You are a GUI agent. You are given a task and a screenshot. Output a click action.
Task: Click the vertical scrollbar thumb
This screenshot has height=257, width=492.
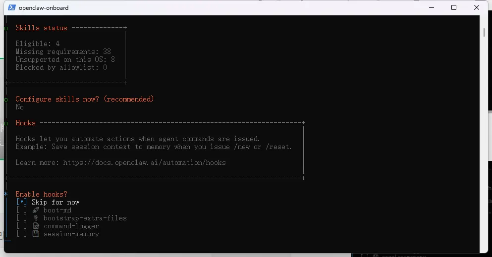coord(484,32)
